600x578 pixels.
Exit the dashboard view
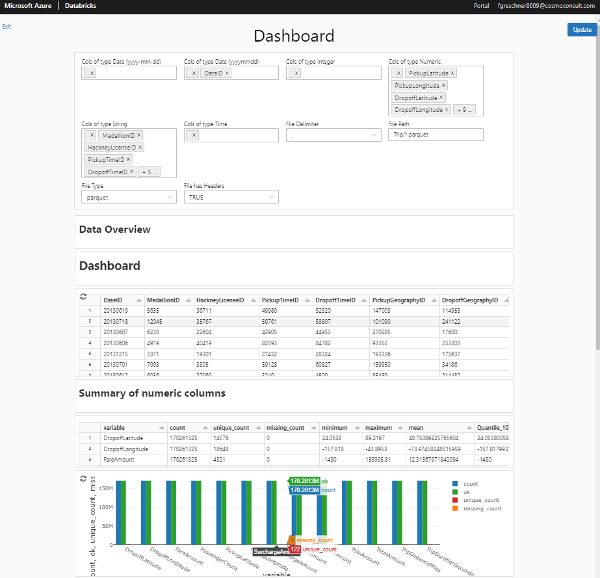[x=7, y=27]
